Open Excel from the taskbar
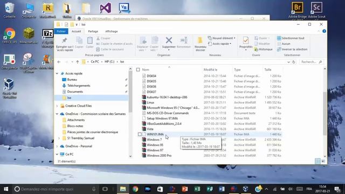The height and width of the screenshot is (194, 345). coord(197,189)
